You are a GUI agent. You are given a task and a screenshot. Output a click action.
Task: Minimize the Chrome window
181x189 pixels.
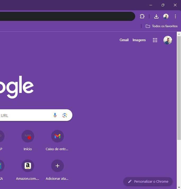click(151, 5)
